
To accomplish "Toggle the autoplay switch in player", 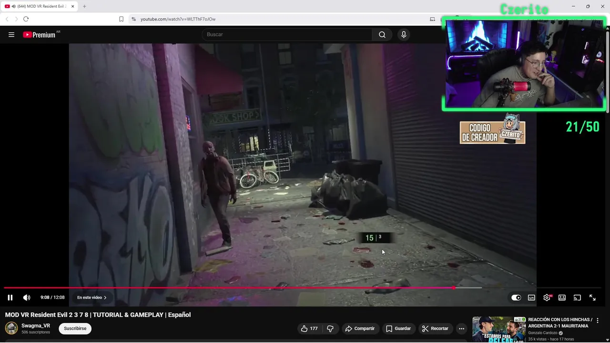I will tap(516, 298).
